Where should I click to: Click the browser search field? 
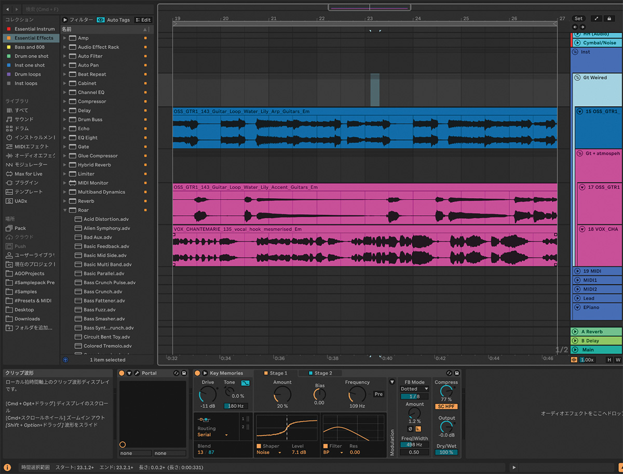88,9
